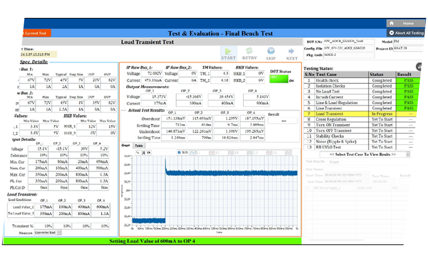Select the Stability Checks test case row
The image size is (428, 263).
click(360, 136)
